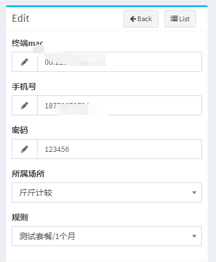Screen dimensions: 216x262
Task: Click the 规则 field label
Action: pos(20,217)
